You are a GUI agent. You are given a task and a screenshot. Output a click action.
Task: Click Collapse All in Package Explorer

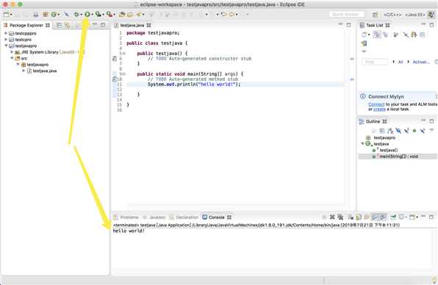click(x=60, y=26)
